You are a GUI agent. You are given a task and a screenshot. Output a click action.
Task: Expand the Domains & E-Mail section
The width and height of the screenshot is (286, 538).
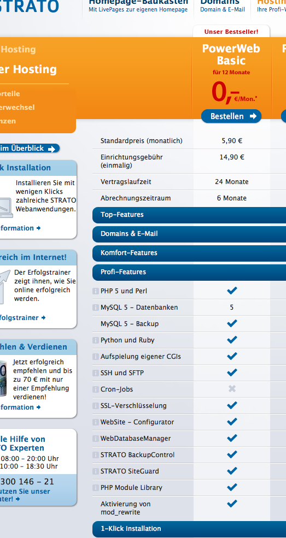189,234
